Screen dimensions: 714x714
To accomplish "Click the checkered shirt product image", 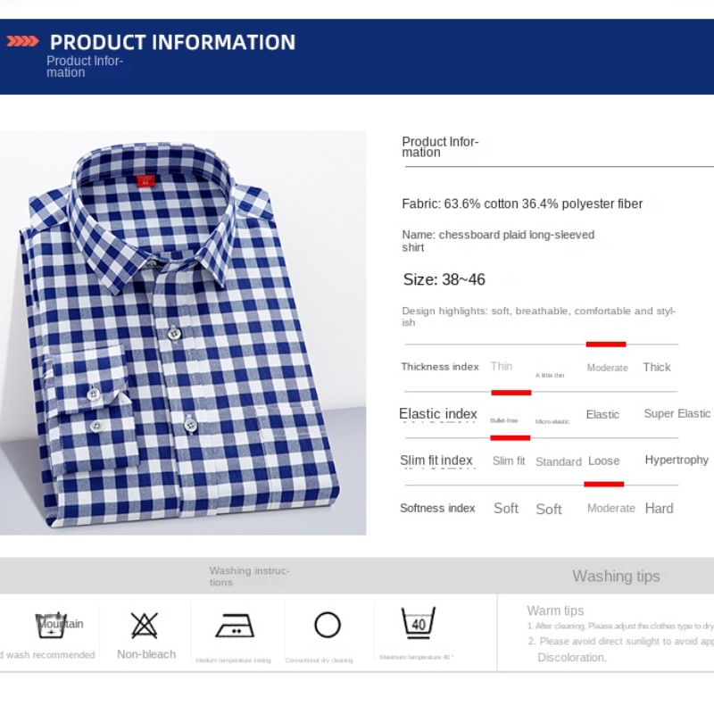I will click(183, 333).
